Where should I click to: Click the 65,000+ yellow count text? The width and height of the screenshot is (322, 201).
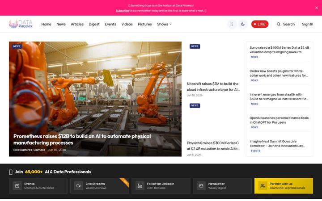[34, 172]
